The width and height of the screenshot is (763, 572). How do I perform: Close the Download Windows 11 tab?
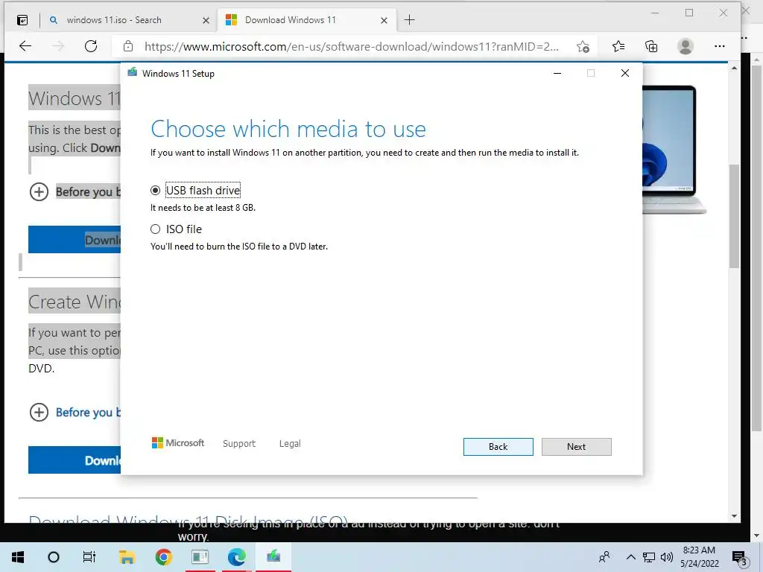pos(384,20)
